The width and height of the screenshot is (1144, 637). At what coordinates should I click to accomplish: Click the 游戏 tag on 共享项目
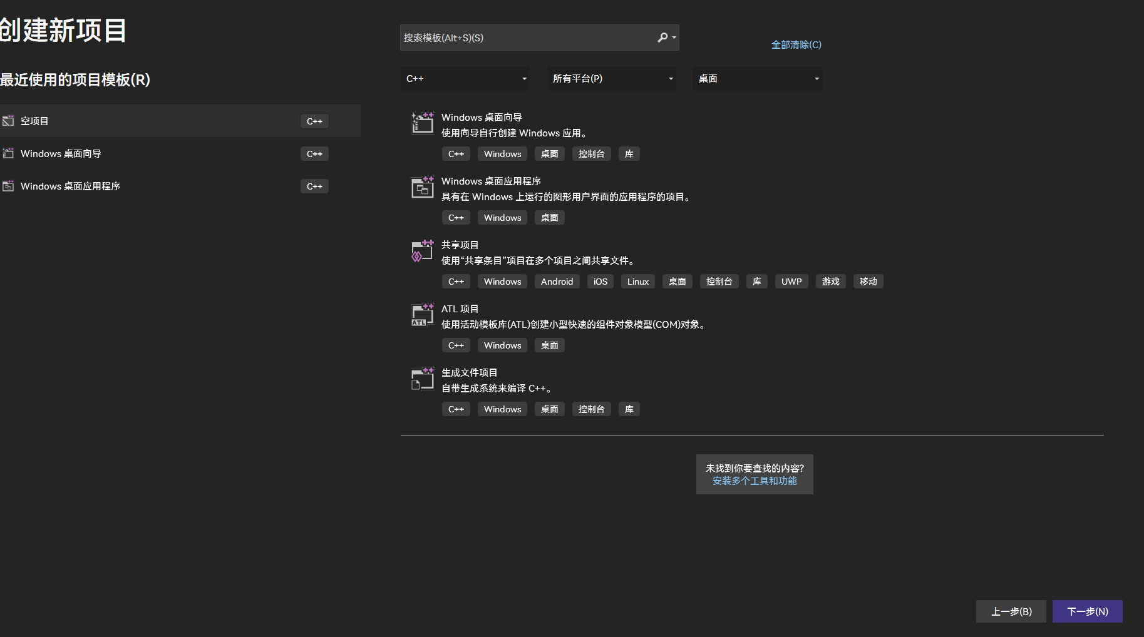tap(831, 282)
